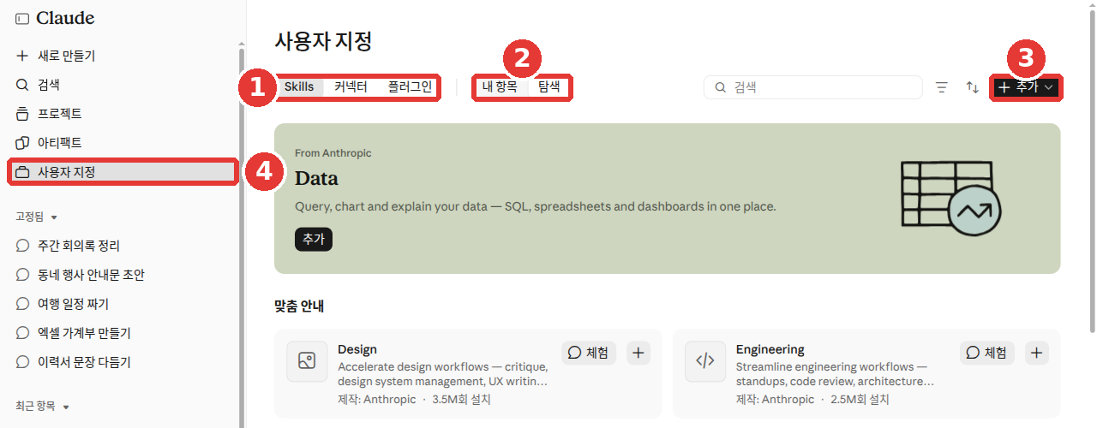Switch to the 커넥터 tab
This screenshot has width=1097, height=428.
(x=351, y=86)
